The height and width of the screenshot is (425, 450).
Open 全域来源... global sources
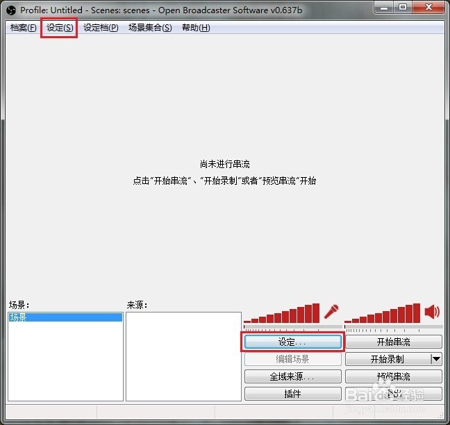click(x=293, y=376)
